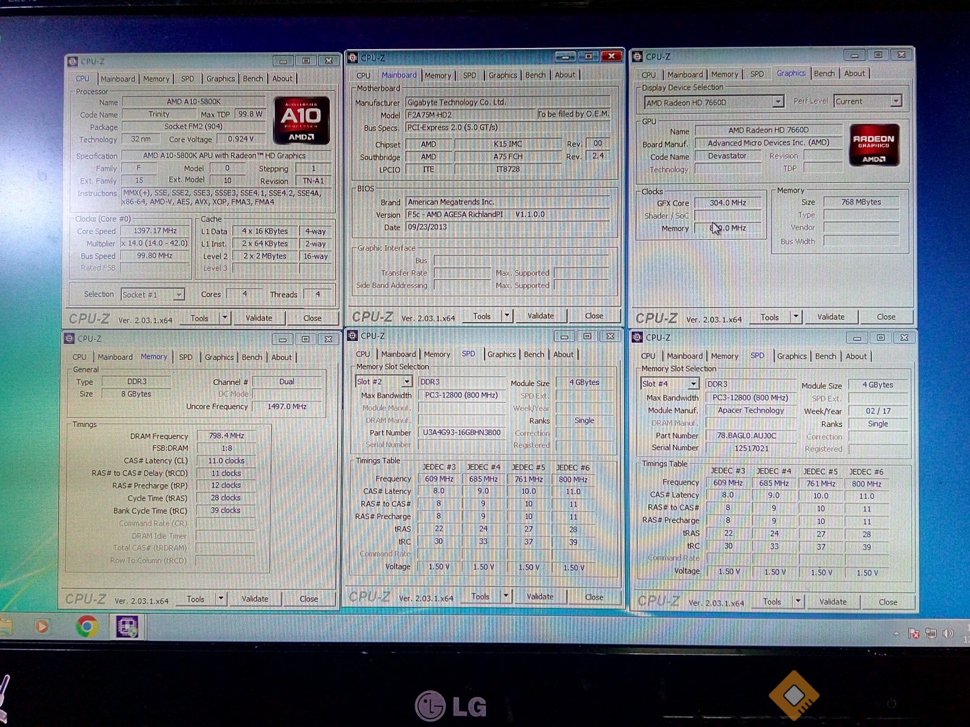Open the CPU-Z taskbar icon
The height and width of the screenshot is (727, 970).
[127, 626]
